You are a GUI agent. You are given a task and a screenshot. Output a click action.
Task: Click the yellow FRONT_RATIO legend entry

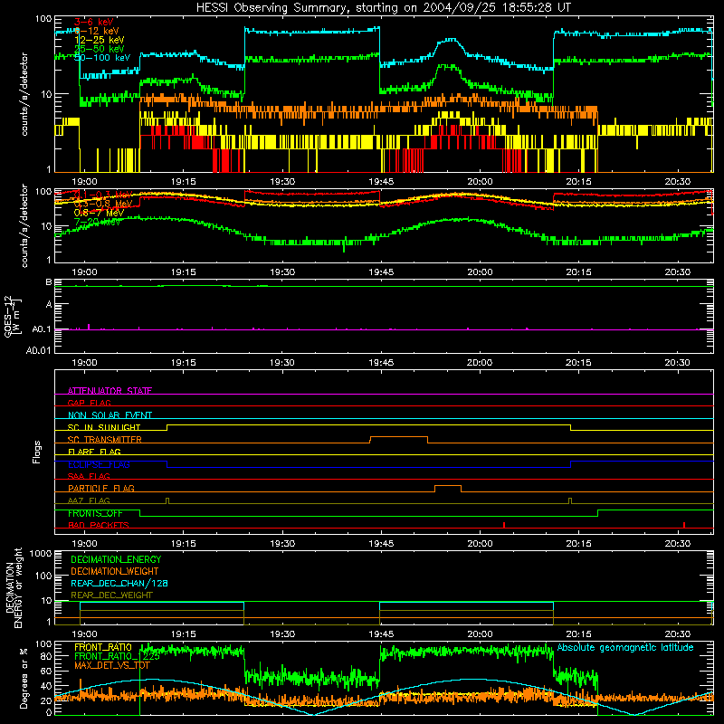[x=103, y=647]
